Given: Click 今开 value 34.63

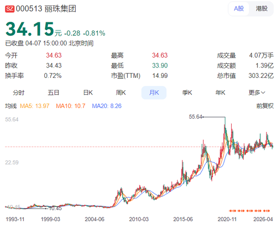Looking at the screenshot, I should (x=54, y=55).
